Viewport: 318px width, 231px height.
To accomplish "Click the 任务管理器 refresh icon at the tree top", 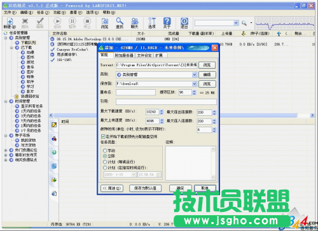I will point(6,33).
